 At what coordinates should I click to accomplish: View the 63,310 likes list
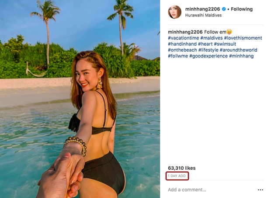[x=181, y=168]
